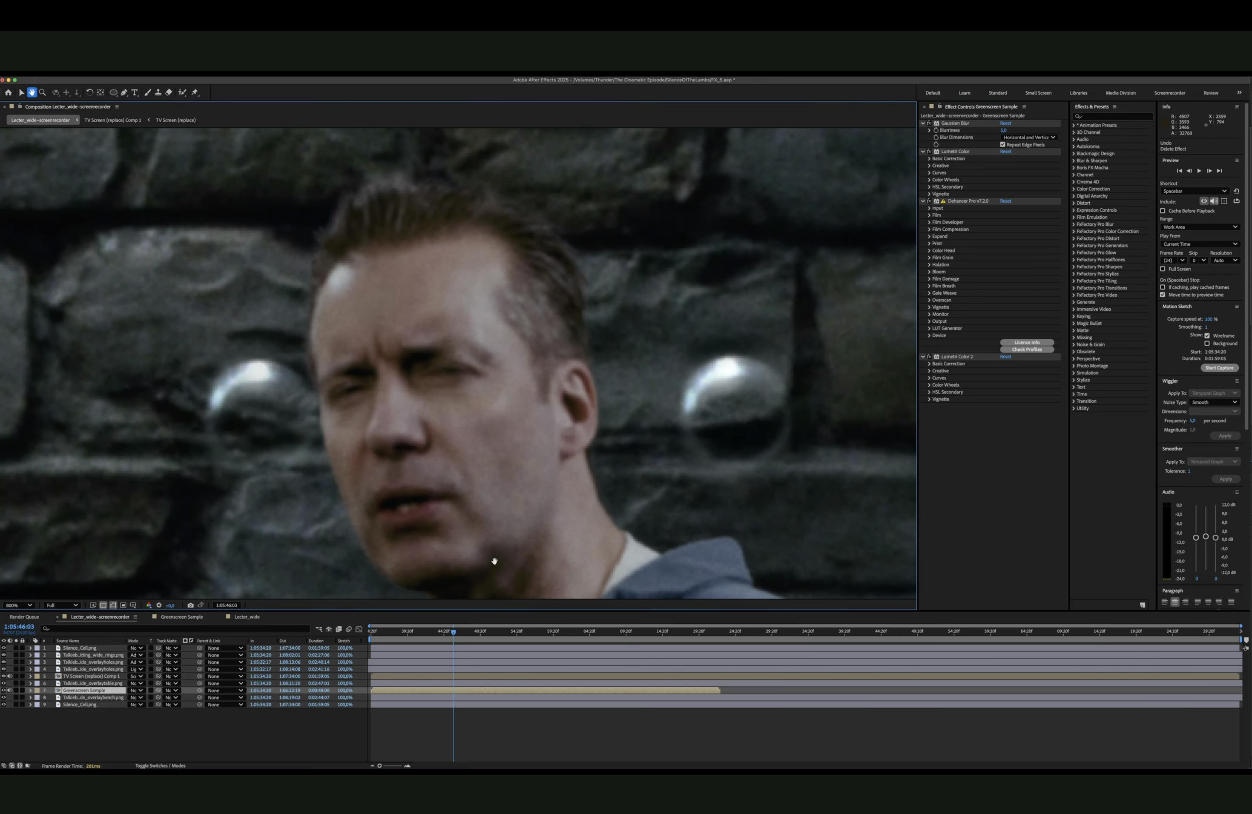Toggle Include audio in preview
This screenshot has height=814, width=1252.
coord(1214,201)
